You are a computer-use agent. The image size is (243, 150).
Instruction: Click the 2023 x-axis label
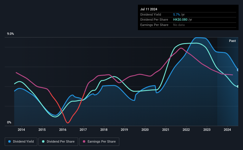coord(207,130)
